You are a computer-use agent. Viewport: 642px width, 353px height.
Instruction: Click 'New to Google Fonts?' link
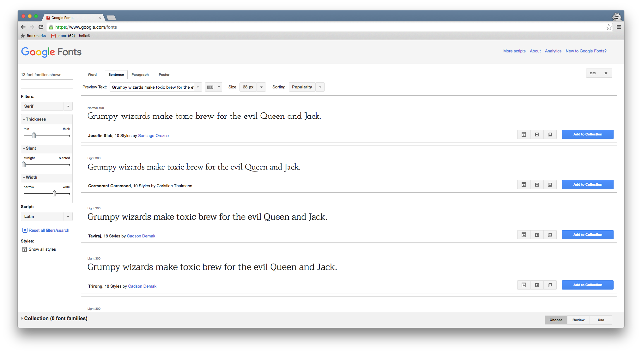coord(586,51)
